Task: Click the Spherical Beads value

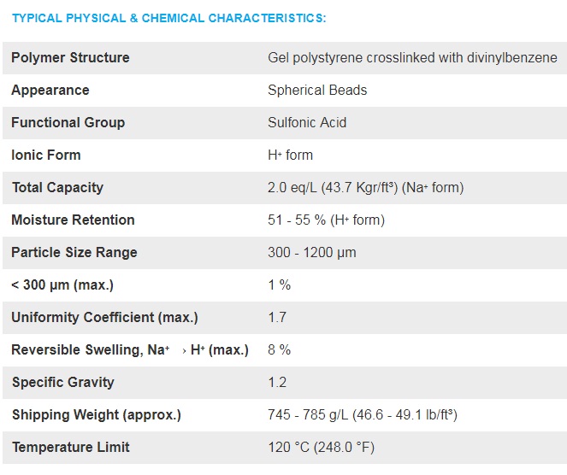Action: (x=317, y=91)
